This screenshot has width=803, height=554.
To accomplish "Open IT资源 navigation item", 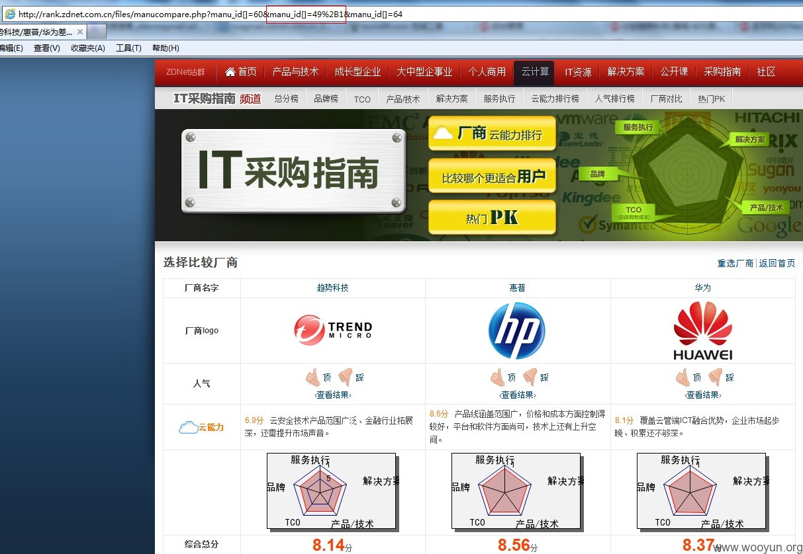I will tap(578, 72).
